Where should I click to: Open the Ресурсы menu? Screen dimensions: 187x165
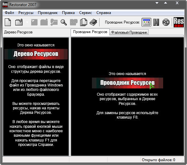click(x=26, y=13)
